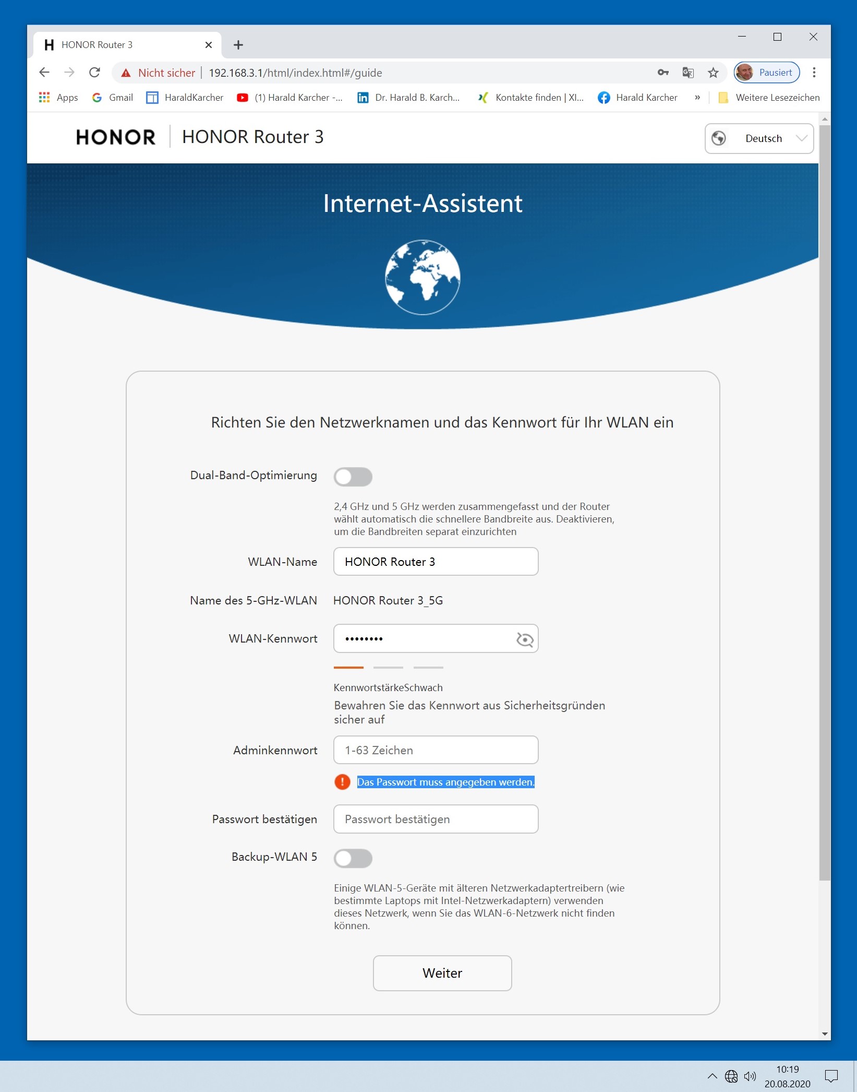
Task: Click the 'KennwortstärkeSchwach' text
Action: point(388,687)
